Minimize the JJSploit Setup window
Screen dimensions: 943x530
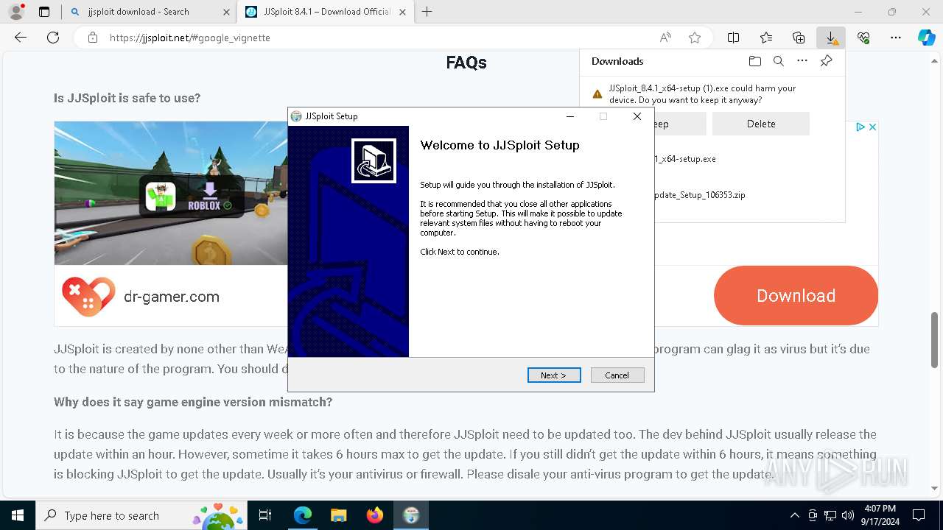(570, 116)
